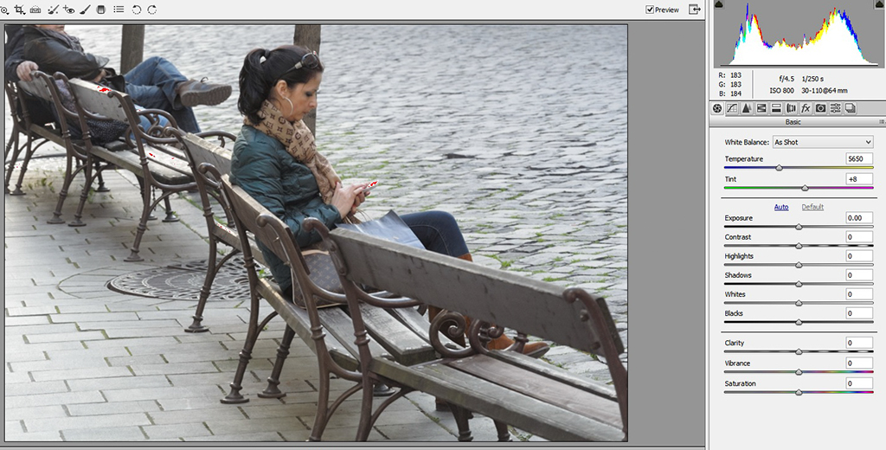The height and width of the screenshot is (450, 886).
Task: Pick the Spot Removal tool
Action: (53, 10)
